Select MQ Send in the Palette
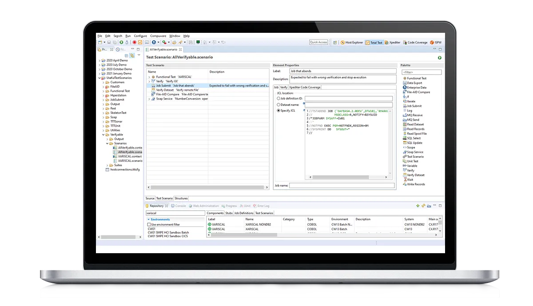533x306 pixels. tap(411, 120)
